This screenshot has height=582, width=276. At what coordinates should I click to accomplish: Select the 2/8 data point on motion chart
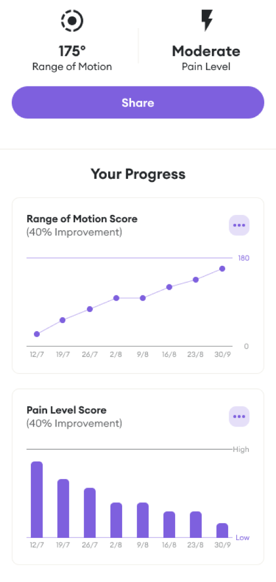click(116, 298)
